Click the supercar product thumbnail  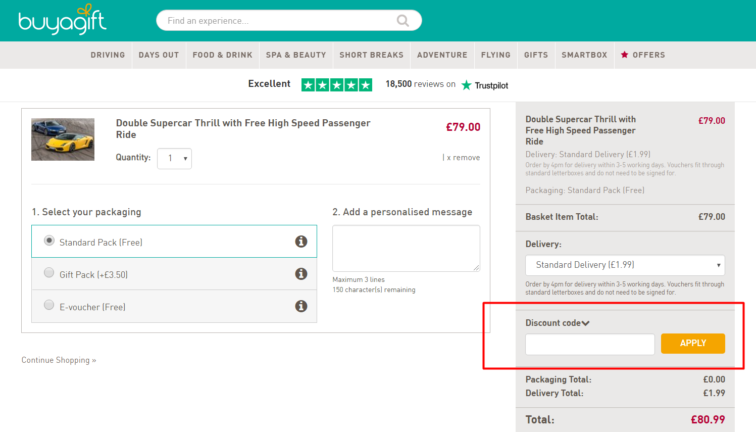point(63,139)
